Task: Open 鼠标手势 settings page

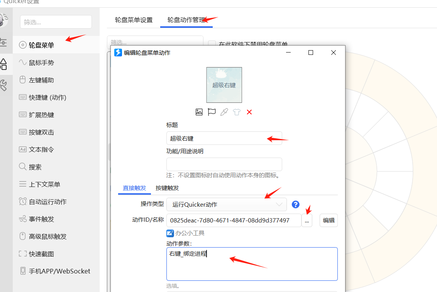Action: pyautogui.click(x=56, y=63)
